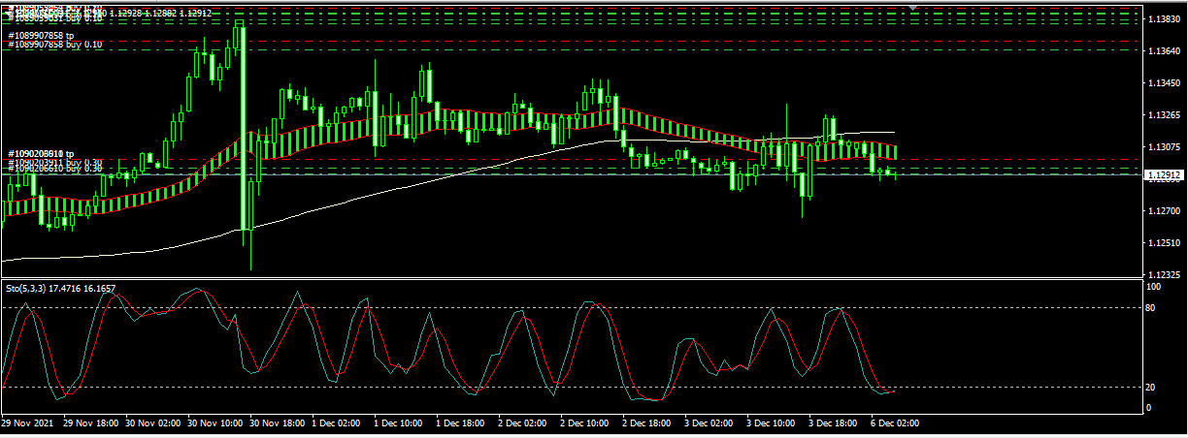Click the Sto(5,3,3) indicator label
This screenshot has width=1188, height=438.
point(60,288)
